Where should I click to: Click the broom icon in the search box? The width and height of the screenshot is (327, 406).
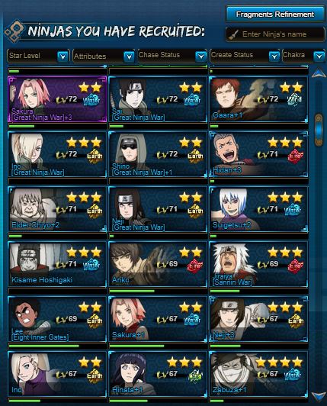point(233,34)
